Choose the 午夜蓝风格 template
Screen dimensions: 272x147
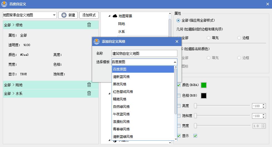pyautogui.click(x=143, y=114)
